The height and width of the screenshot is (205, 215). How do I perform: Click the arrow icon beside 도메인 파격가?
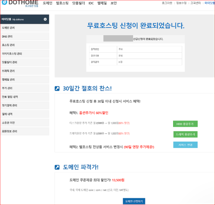point(57,167)
